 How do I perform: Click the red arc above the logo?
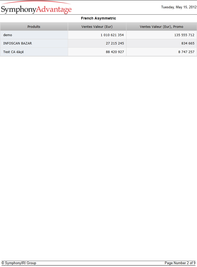(36, 2)
